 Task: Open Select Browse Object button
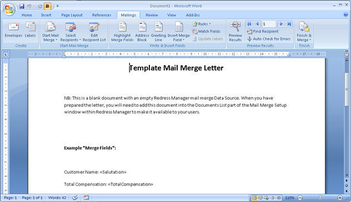coord(347,185)
